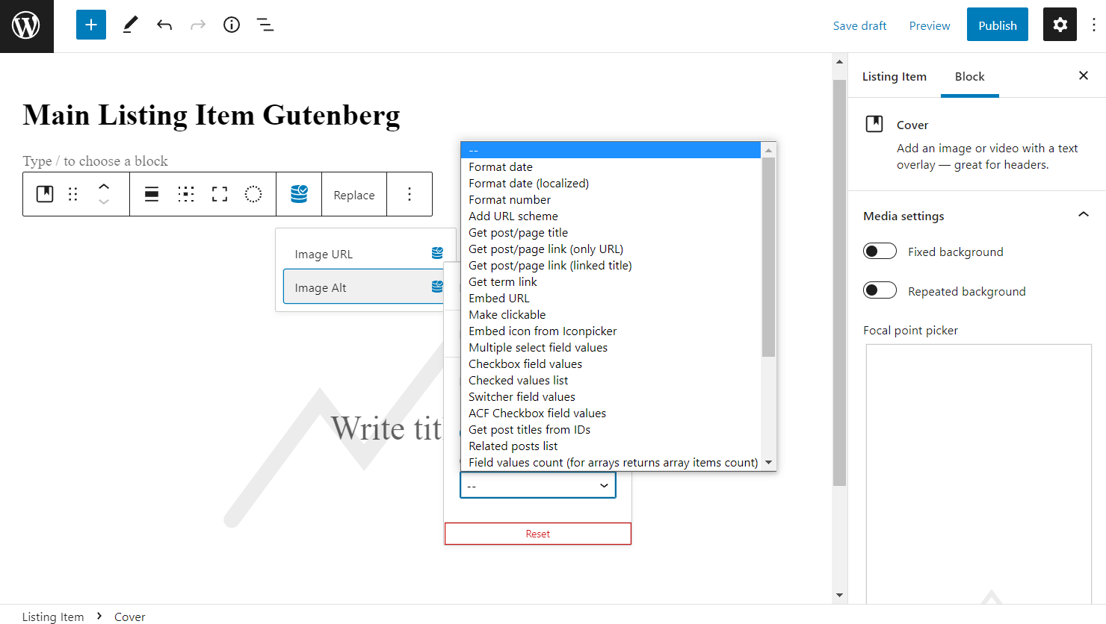
Task: Apply duotone filter circle icon
Action: tap(253, 194)
